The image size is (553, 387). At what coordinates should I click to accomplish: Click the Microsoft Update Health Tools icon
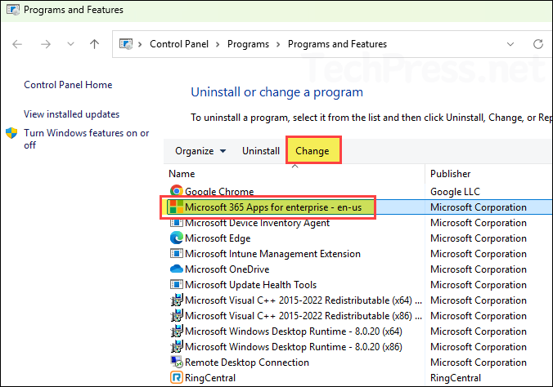pos(177,284)
